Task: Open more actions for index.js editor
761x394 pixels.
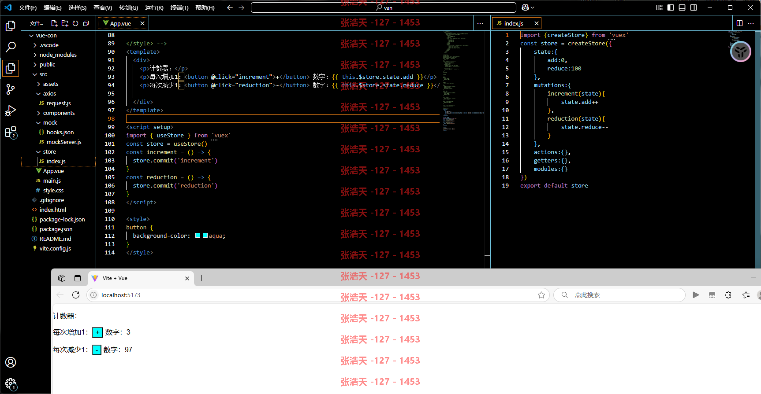Action: point(751,23)
